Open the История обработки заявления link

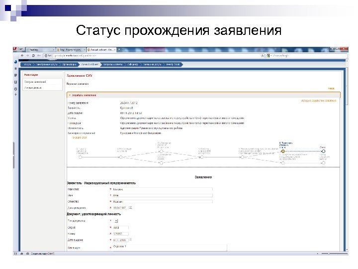pyautogui.click(x=319, y=101)
